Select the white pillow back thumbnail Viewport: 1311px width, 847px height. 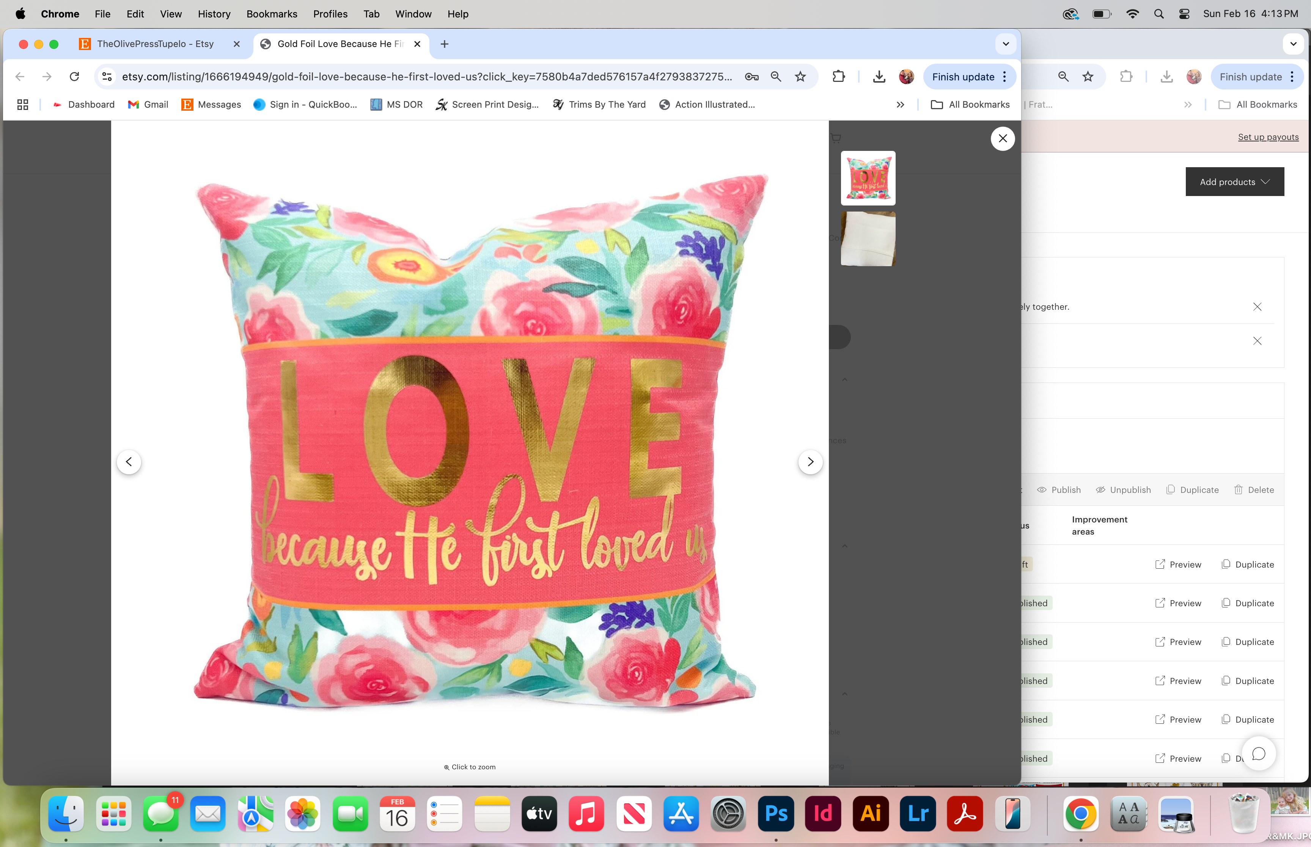868,239
